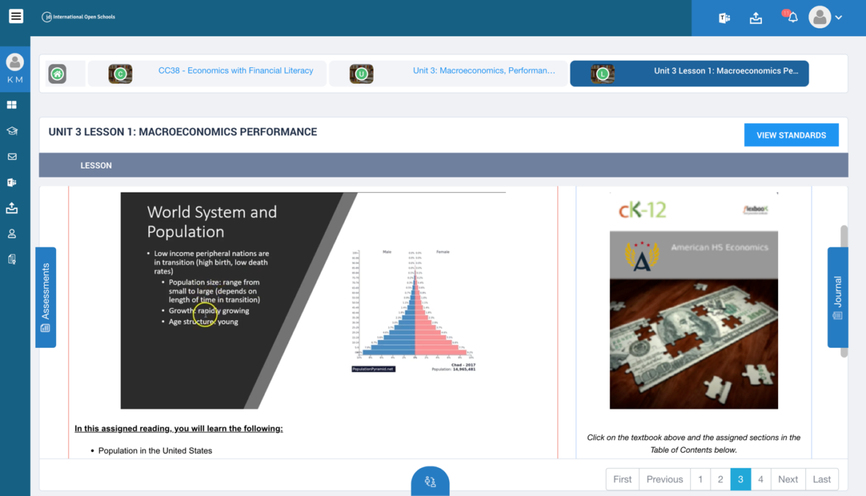Open the Microsoft Teams icon in header

pyautogui.click(x=724, y=18)
